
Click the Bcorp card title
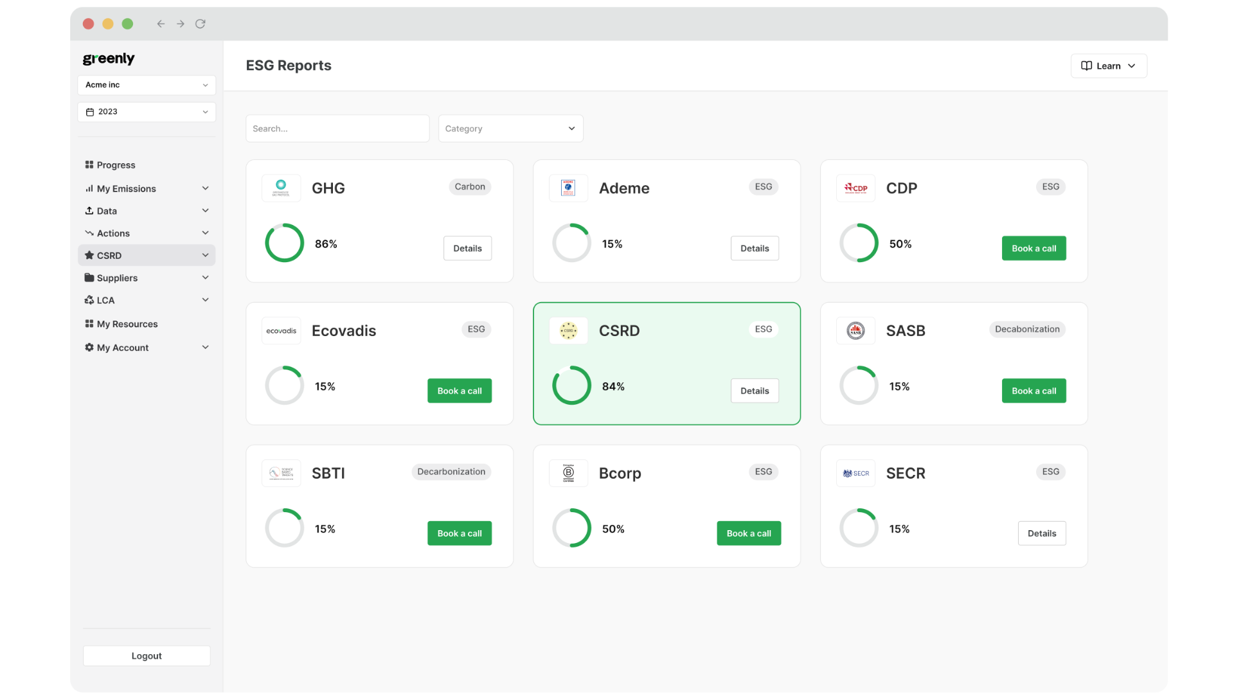(x=620, y=474)
